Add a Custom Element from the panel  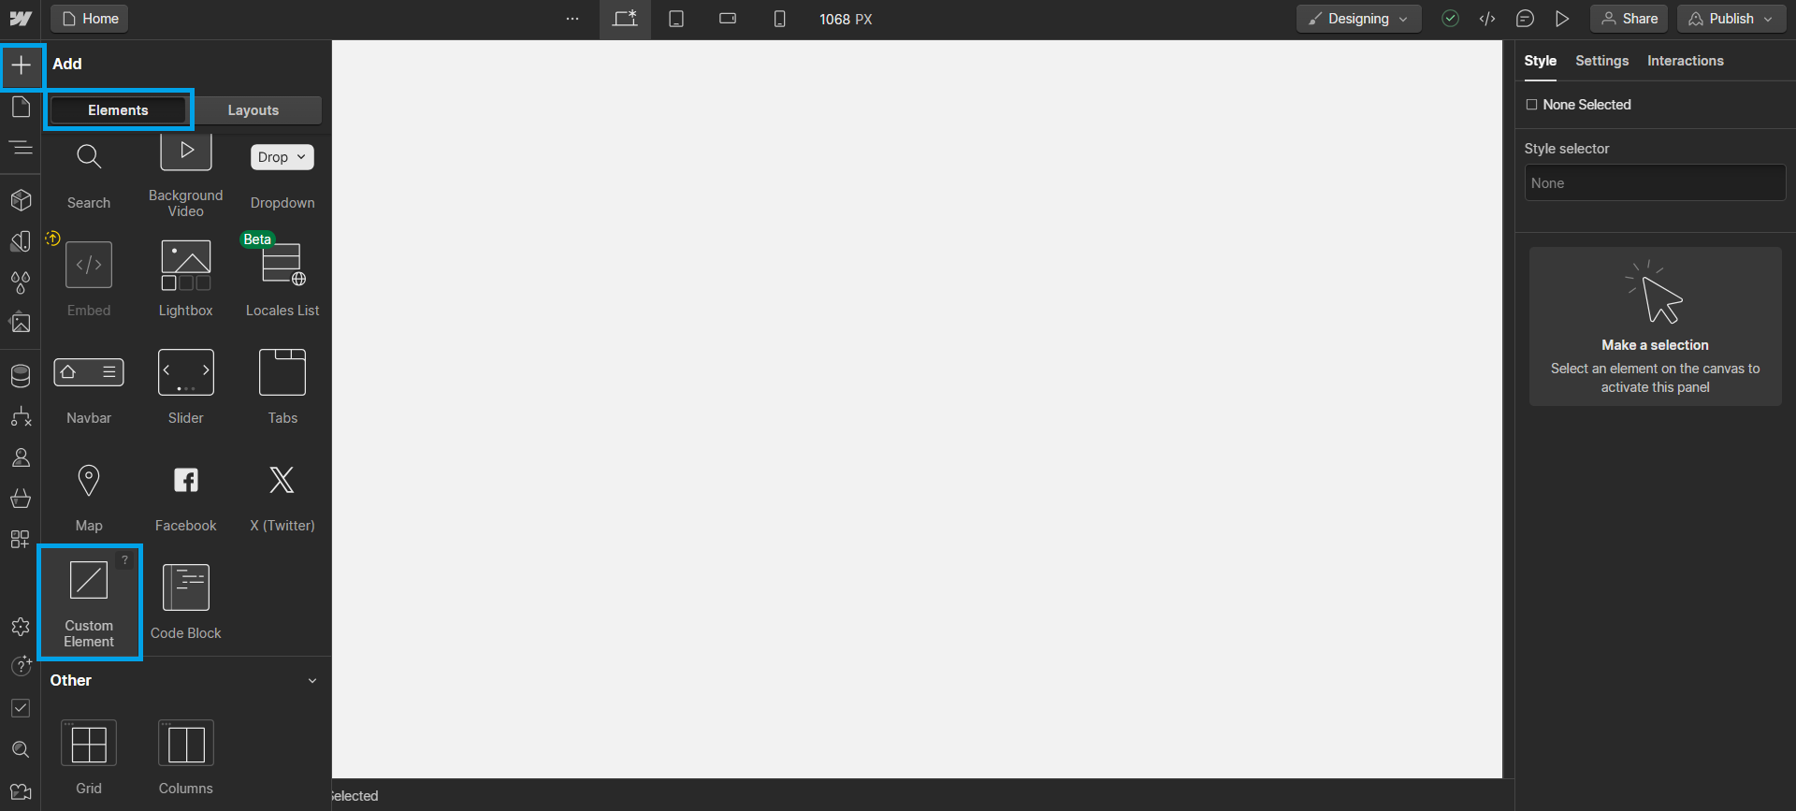(x=89, y=602)
